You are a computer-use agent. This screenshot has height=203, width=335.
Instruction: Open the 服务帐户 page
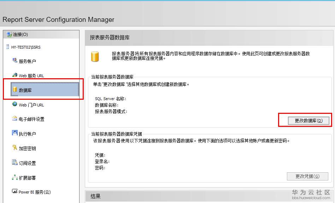27,61
